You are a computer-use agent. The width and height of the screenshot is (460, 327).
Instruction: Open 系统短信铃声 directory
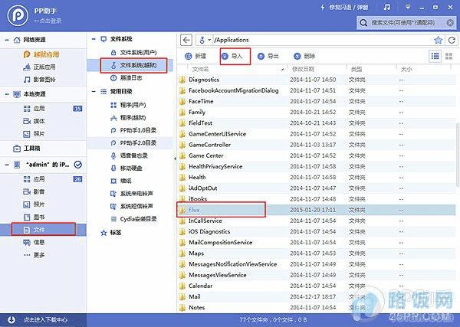132,206
